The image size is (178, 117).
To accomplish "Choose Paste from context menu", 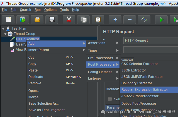I will click(x=57, y=70).
